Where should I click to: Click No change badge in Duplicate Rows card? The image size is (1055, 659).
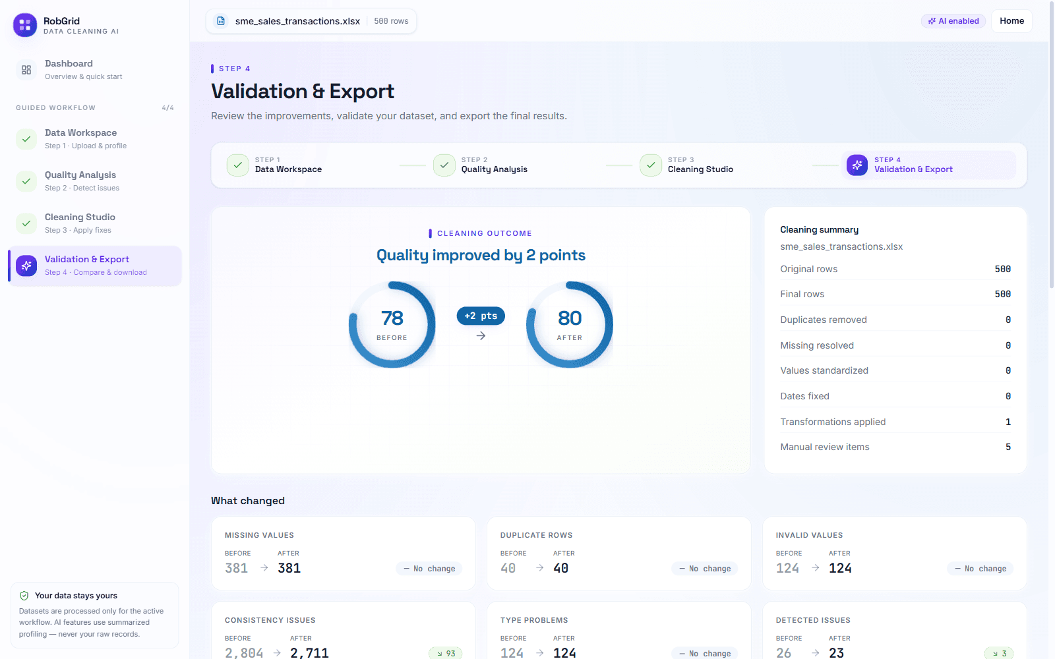(x=705, y=569)
